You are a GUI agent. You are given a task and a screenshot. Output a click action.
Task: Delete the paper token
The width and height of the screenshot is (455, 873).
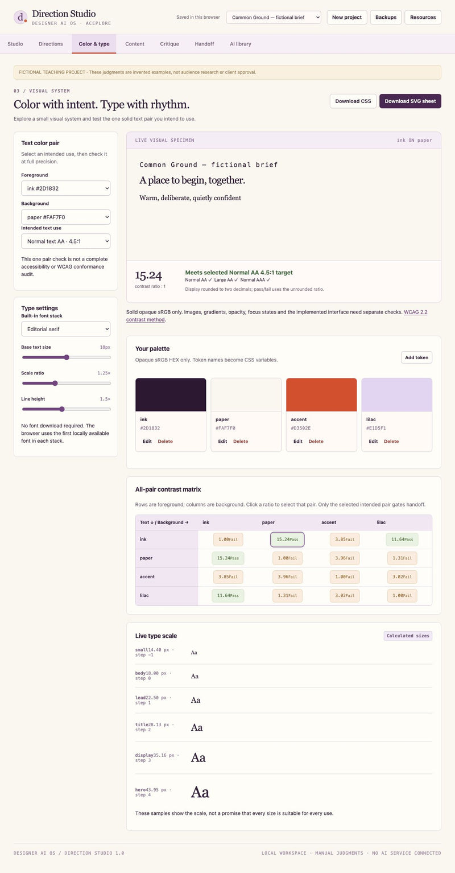pyautogui.click(x=241, y=442)
